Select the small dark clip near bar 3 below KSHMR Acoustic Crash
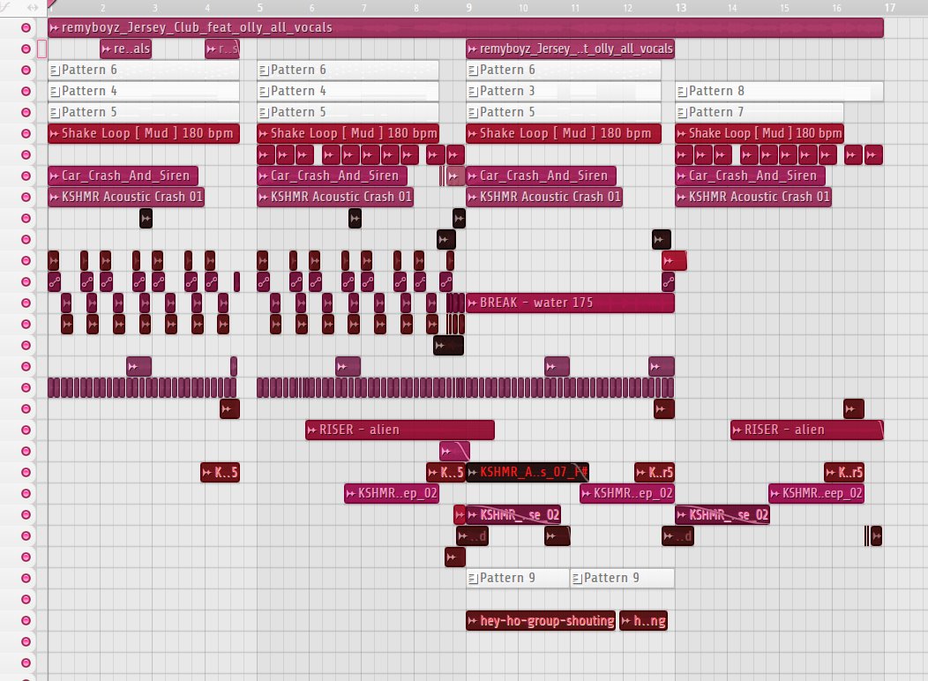Screen dimensions: 928x681 click(x=146, y=218)
